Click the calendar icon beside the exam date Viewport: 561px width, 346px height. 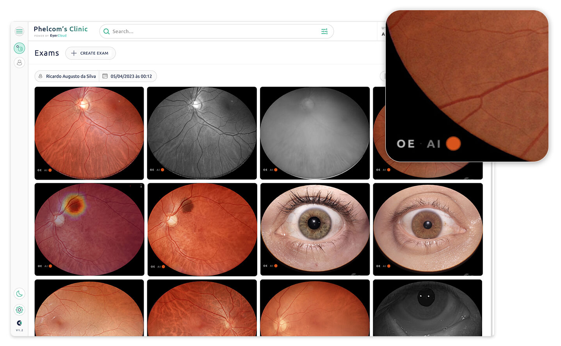tap(105, 76)
